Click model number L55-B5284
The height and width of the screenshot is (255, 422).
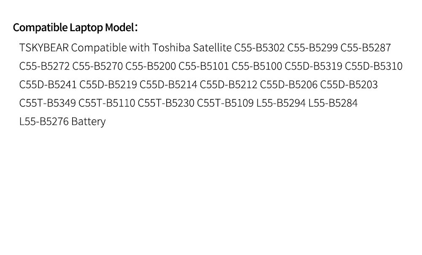333,103
